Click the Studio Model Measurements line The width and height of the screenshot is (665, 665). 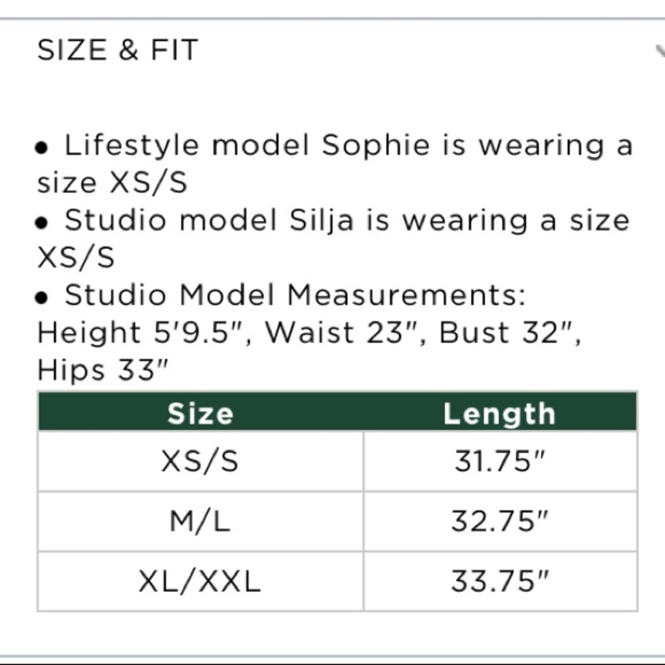tap(295, 295)
